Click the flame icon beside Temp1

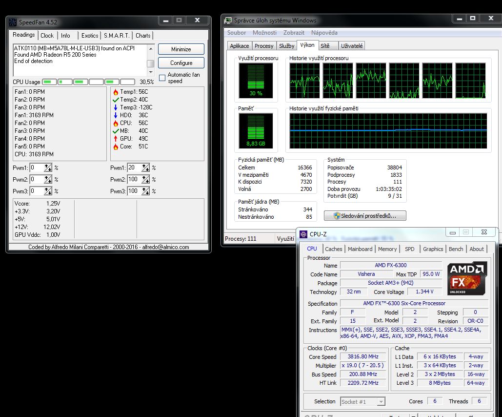[116, 92]
